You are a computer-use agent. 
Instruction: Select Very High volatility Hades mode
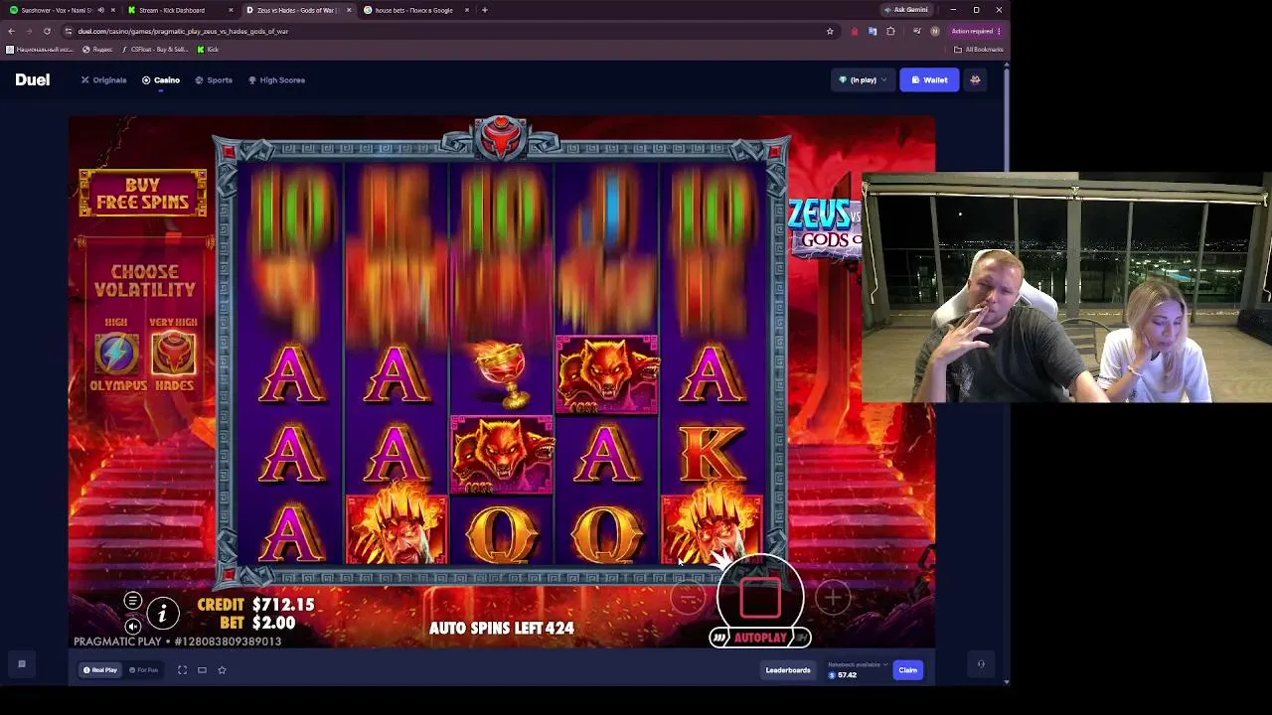[173, 355]
